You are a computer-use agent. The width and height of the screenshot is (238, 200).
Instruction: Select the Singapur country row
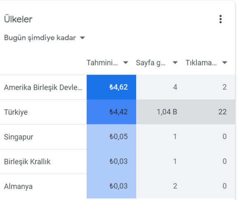[x=118, y=137]
